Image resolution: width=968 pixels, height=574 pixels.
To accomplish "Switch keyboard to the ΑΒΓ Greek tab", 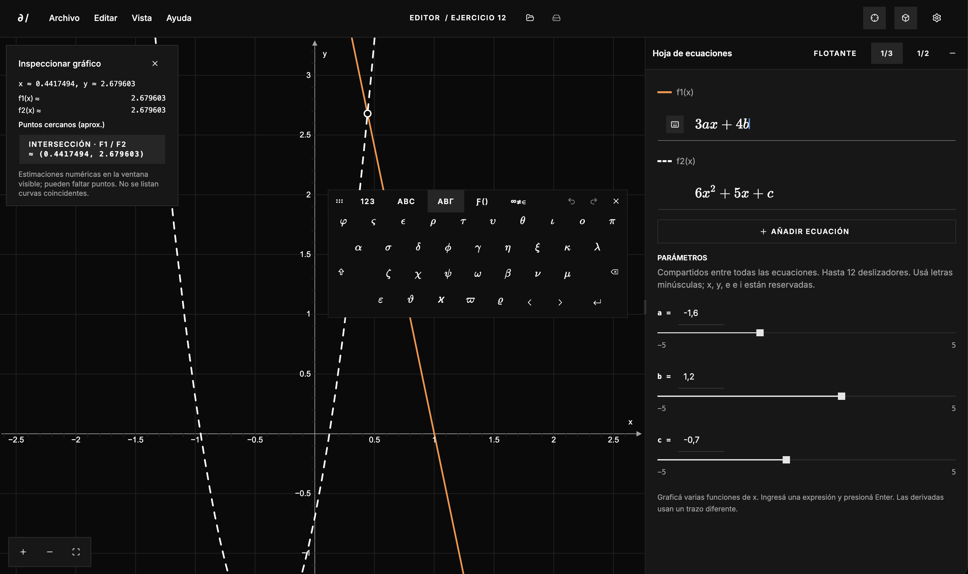I will point(446,201).
